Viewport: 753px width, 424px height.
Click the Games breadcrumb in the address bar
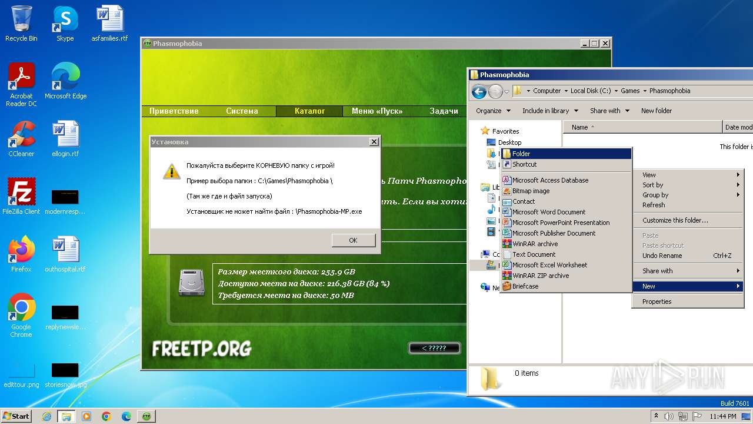[x=630, y=91]
